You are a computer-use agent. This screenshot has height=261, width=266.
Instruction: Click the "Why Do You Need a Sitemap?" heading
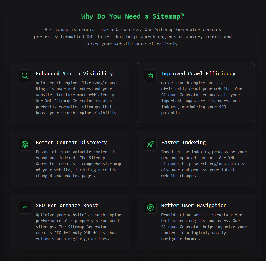coord(133,16)
